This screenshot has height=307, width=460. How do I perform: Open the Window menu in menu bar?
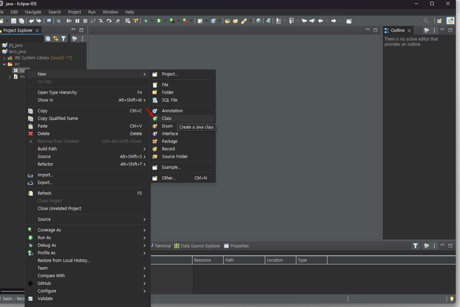(110, 12)
